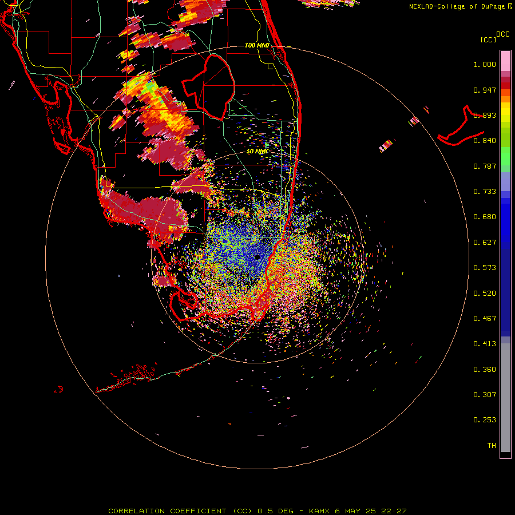Click the 22:27 timestamp in caption
The image size is (515, 515).
pyautogui.click(x=394, y=511)
